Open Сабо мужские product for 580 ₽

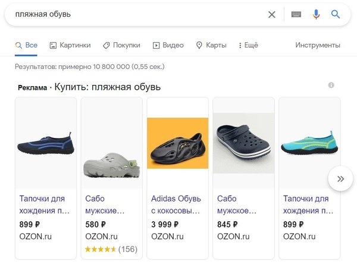tap(105, 204)
